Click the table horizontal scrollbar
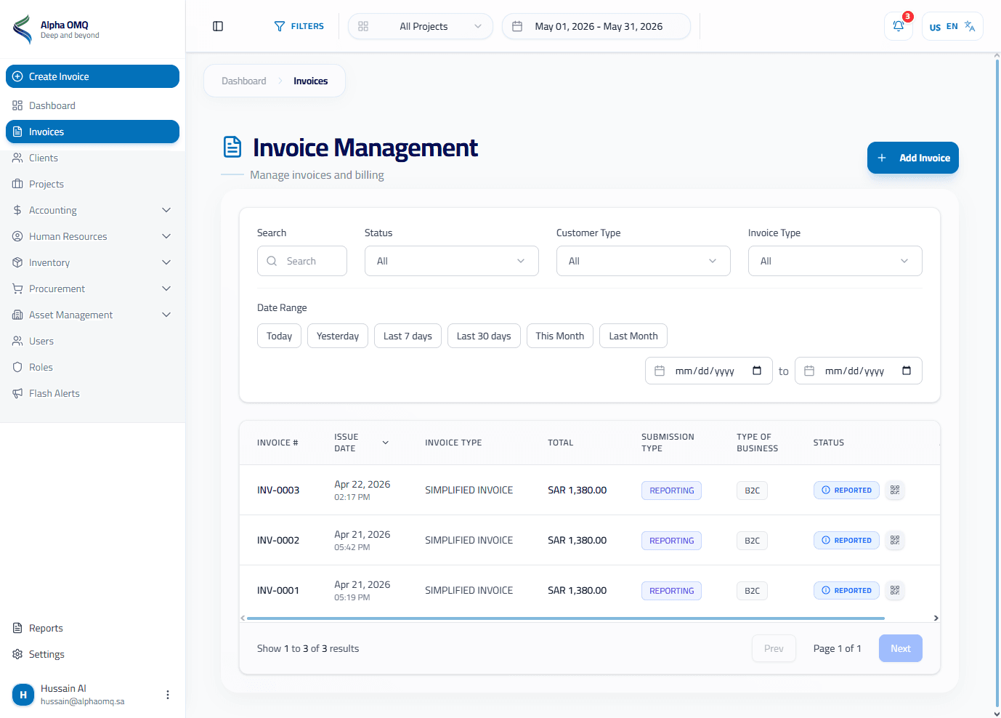Viewport: 1001px width, 718px height. [566, 618]
